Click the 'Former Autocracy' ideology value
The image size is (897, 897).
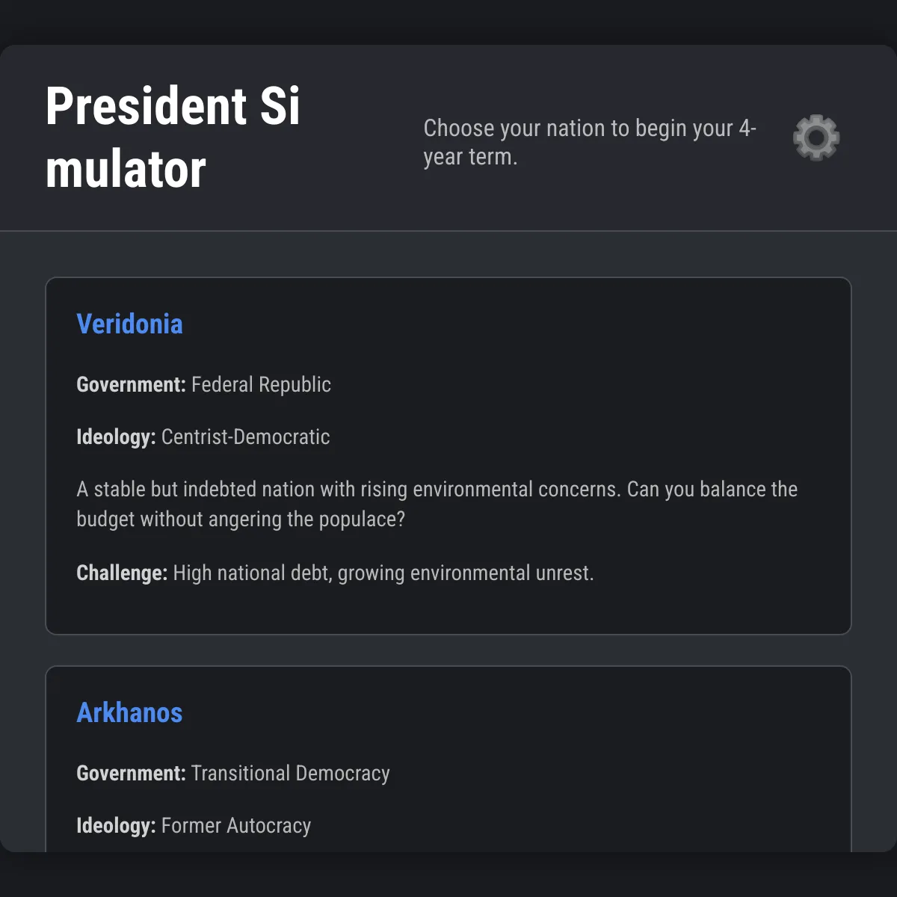(236, 826)
